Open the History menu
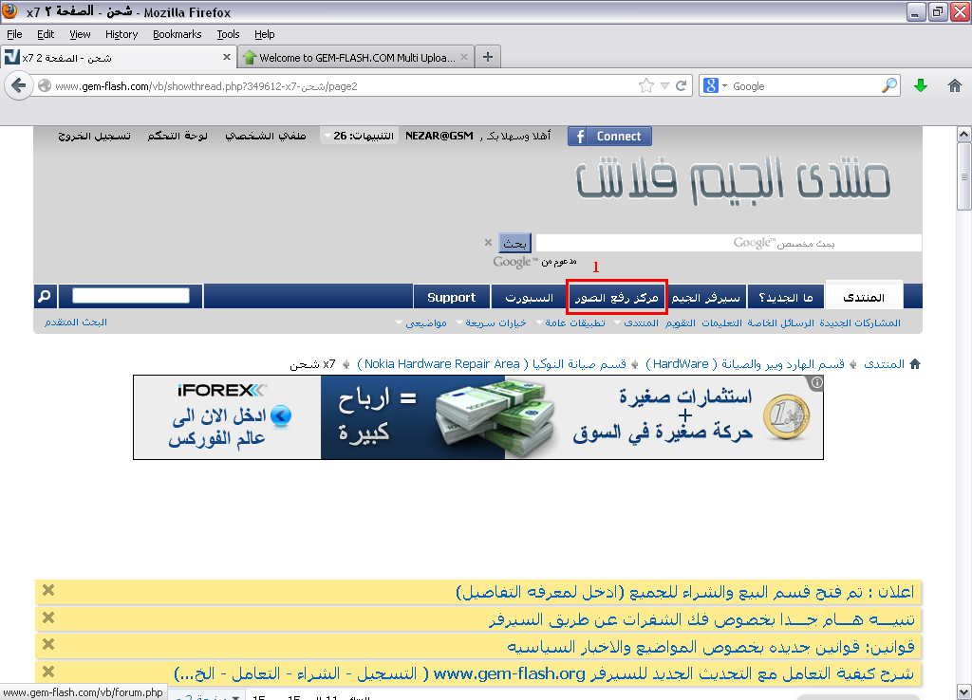 121,34
